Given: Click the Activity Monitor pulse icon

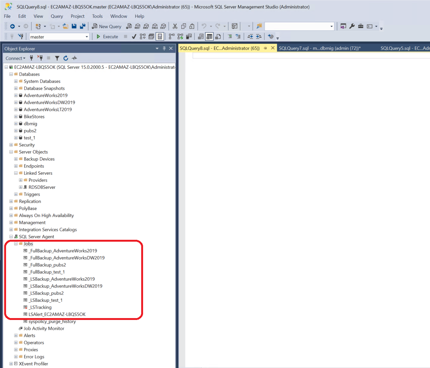Looking at the screenshot, I should click(74, 58).
